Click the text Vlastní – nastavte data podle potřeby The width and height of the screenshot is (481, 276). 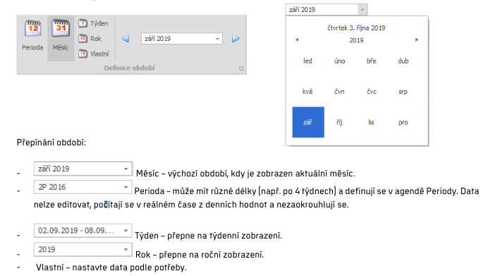111,268
